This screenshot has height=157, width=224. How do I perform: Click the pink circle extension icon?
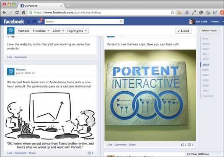pyautogui.click(x=187, y=13)
